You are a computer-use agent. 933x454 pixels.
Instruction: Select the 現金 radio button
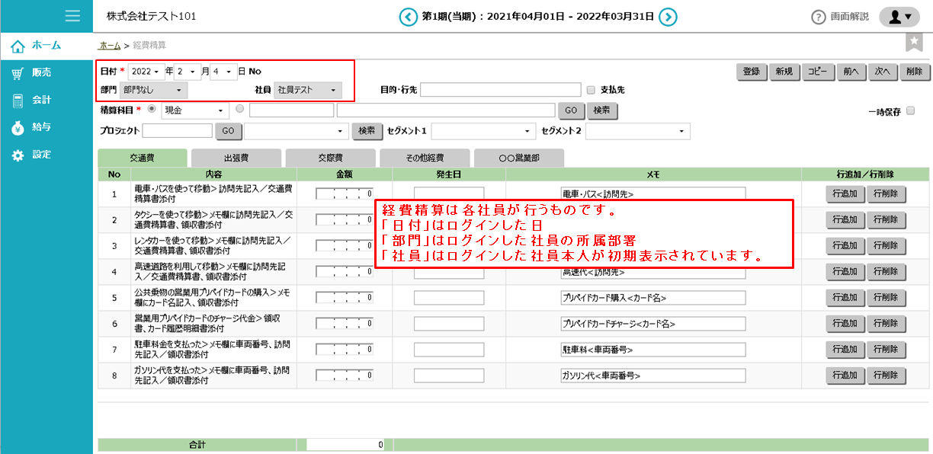pos(152,110)
